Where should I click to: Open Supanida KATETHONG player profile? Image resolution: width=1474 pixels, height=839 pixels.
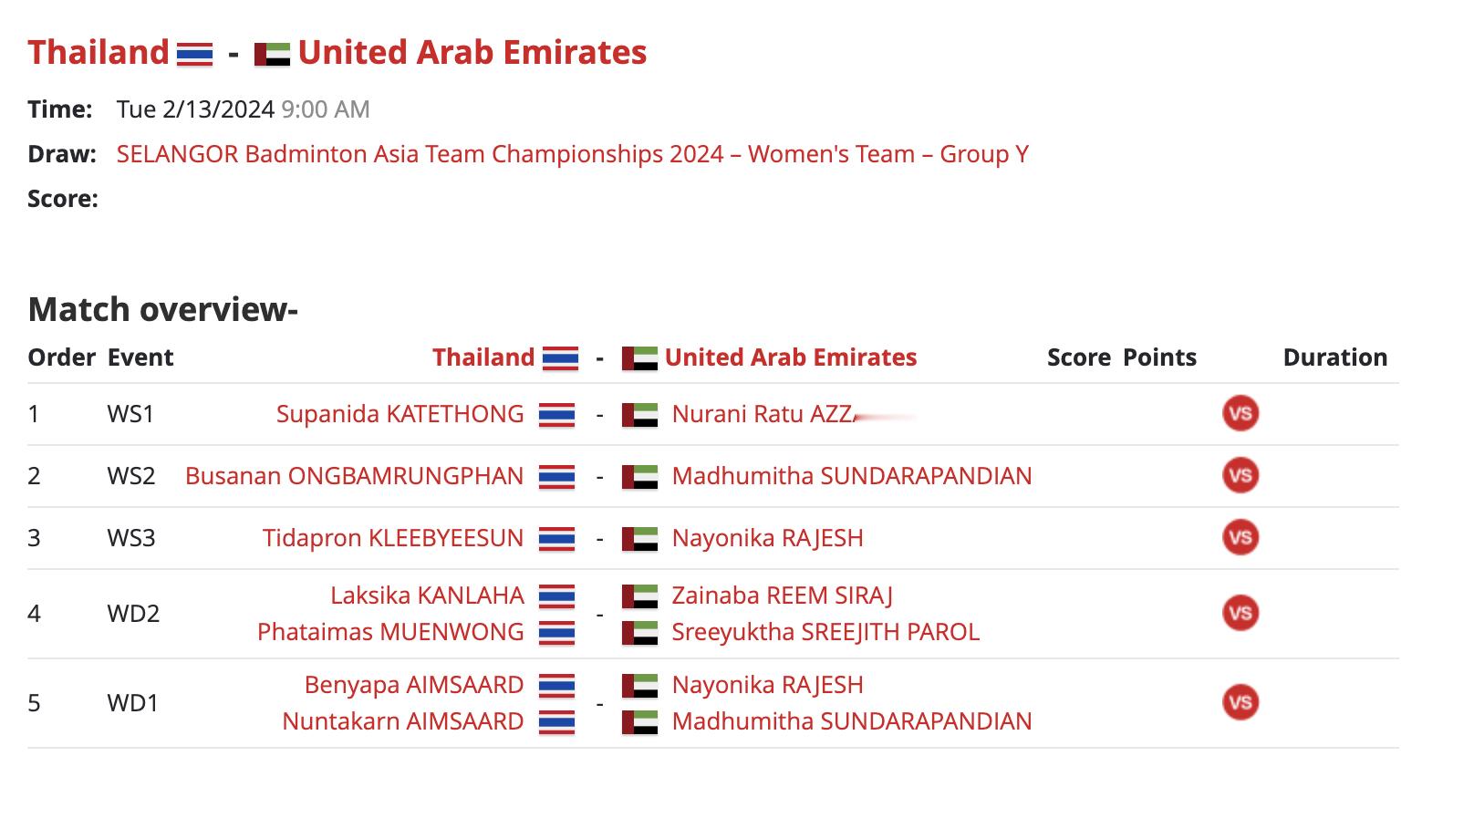[400, 414]
